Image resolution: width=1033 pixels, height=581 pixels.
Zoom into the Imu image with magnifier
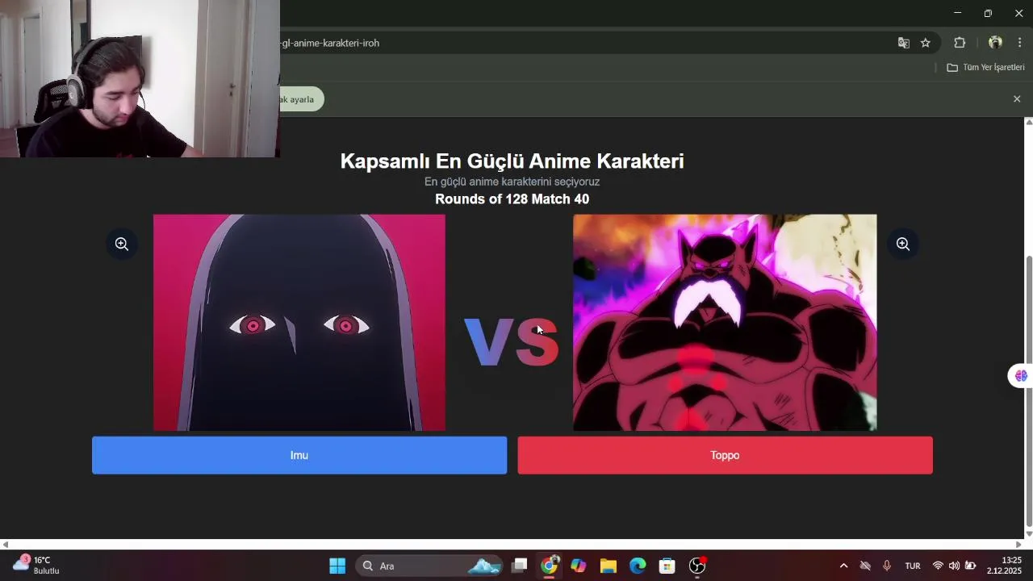tap(122, 244)
